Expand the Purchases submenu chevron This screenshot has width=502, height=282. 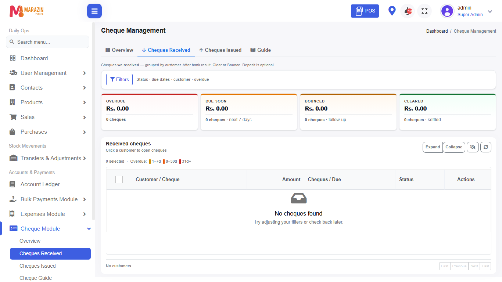pyautogui.click(x=85, y=132)
